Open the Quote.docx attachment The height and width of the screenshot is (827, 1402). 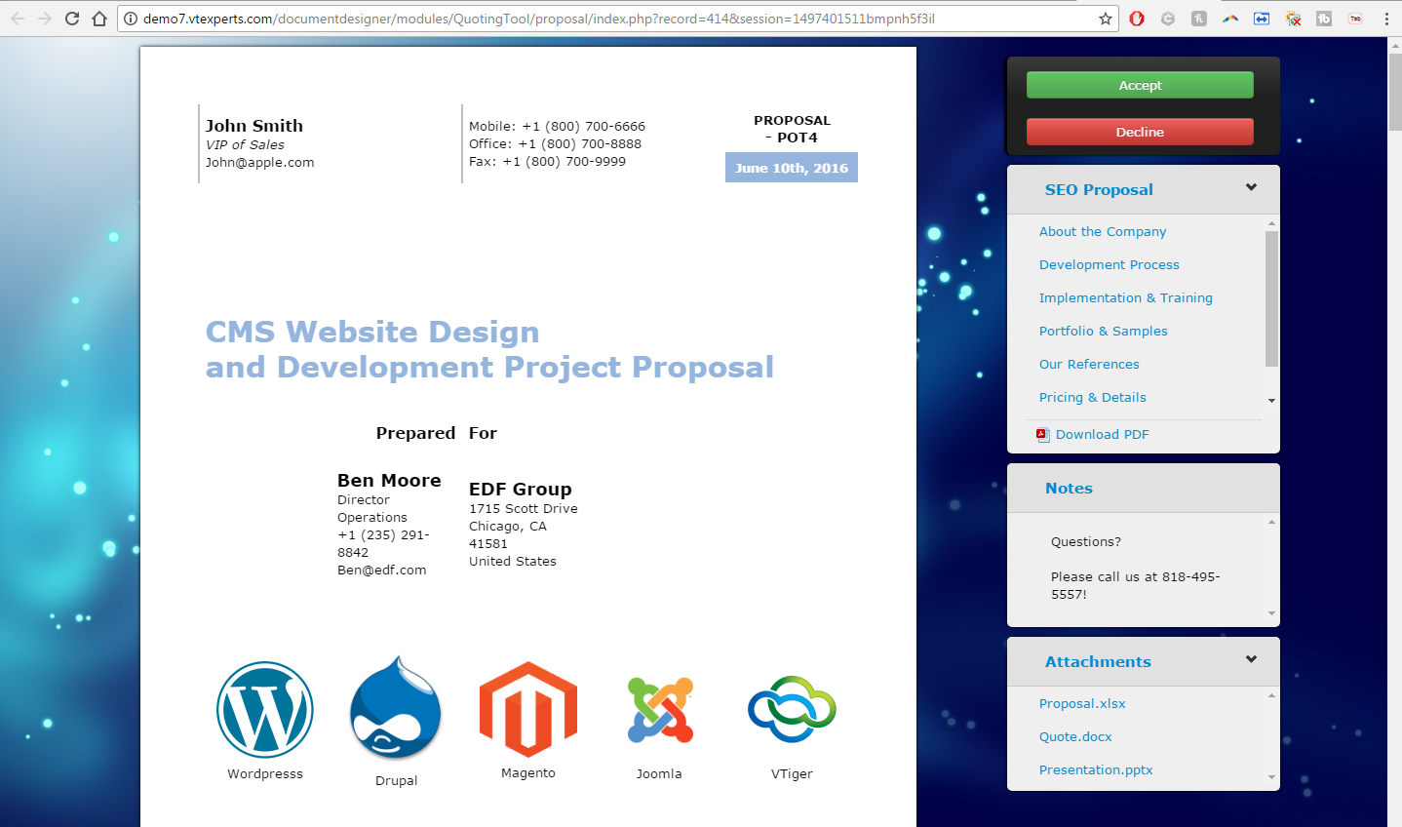[1075, 736]
